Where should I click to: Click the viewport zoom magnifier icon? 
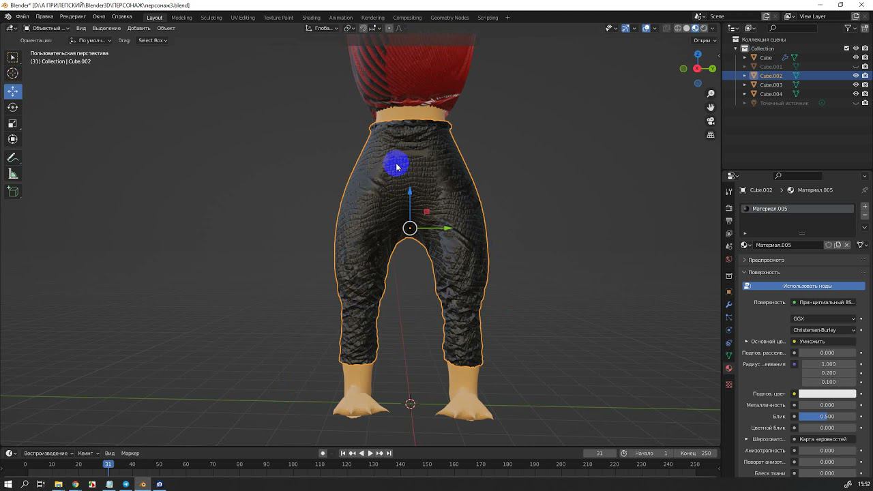[711, 93]
